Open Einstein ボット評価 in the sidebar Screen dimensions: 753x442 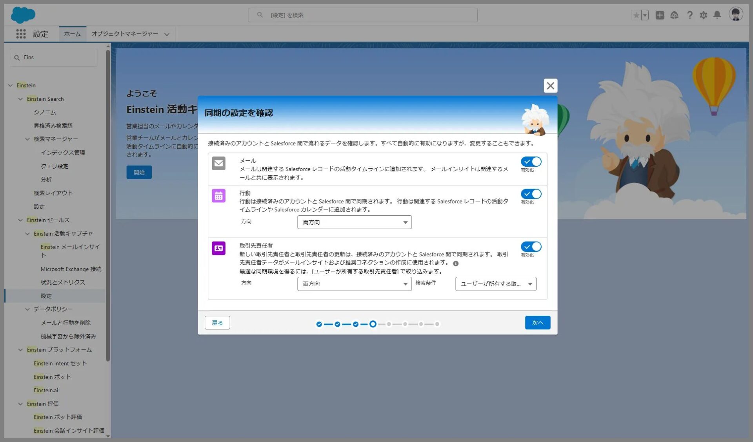click(x=58, y=417)
